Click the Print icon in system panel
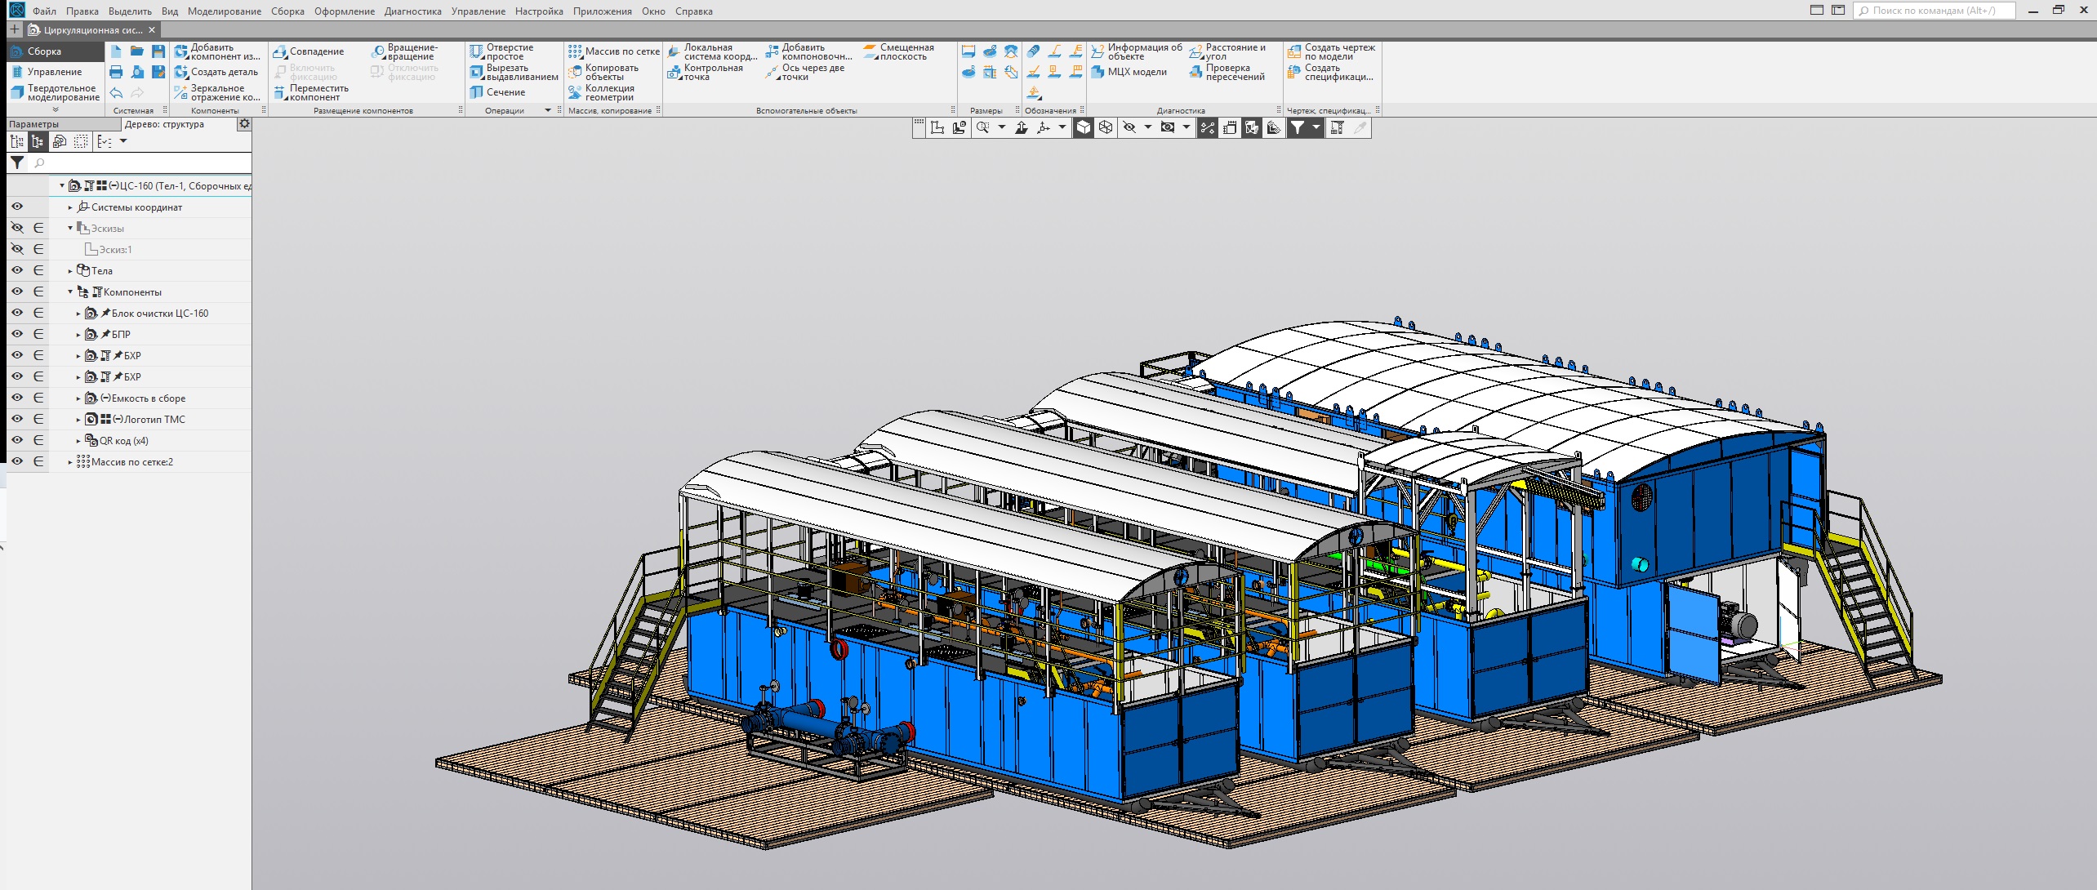Image resolution: width=2097 pixels, height=890 pixels. coord(116,72)
